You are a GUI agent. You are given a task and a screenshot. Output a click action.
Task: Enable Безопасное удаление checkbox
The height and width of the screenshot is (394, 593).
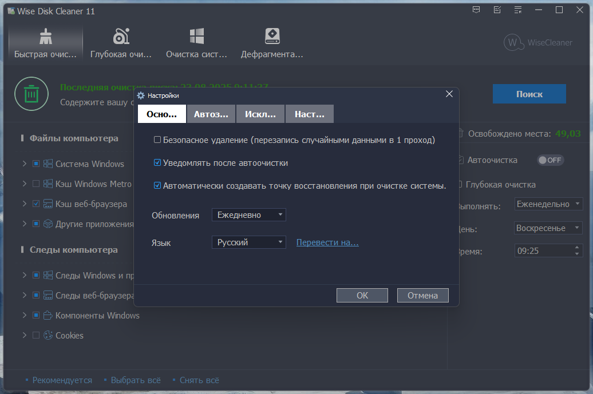click(x=157, y=140)
